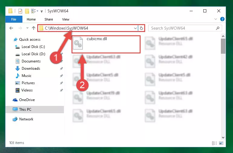
Task: Minimize the SysWOW64 window
Action: coord(191,11)
